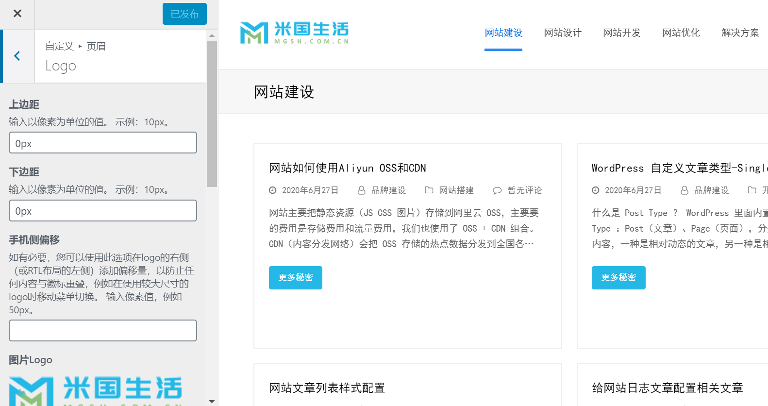Open the 网站开发 navigation menu item
The width and height of the screenshot is (768, 406).
tap(622, 33)
